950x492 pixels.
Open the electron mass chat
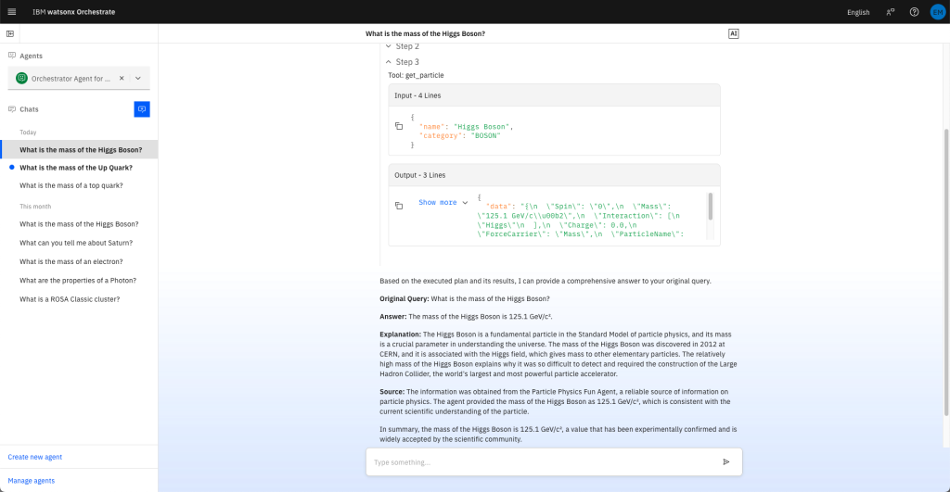80,261
